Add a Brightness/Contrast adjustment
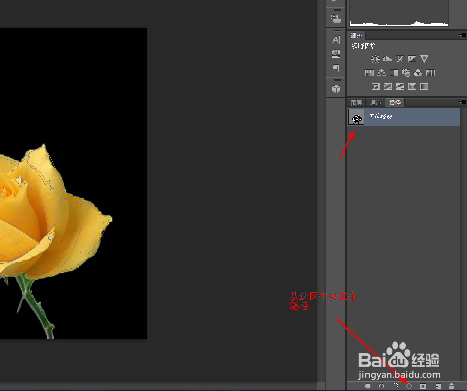 point(375,59)
